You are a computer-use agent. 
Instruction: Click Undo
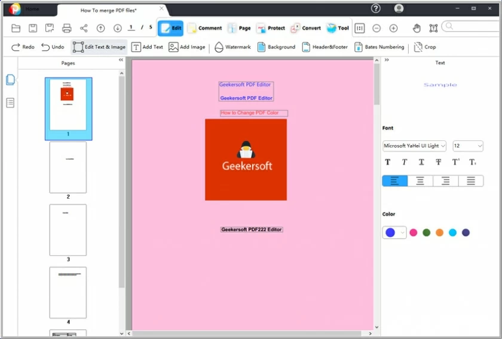[53, 47]
